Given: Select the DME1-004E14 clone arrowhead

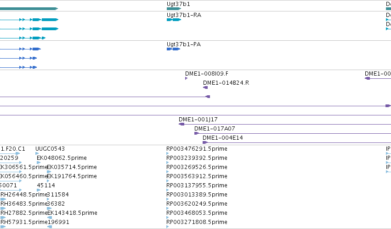Looking at the screenshot, I should click(x=205, y=142).
